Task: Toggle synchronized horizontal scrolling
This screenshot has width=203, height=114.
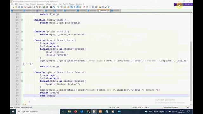Action: click(x=68, y=7)
